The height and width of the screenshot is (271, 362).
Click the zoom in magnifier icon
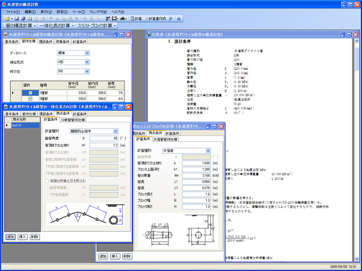[x=85, y=19]
